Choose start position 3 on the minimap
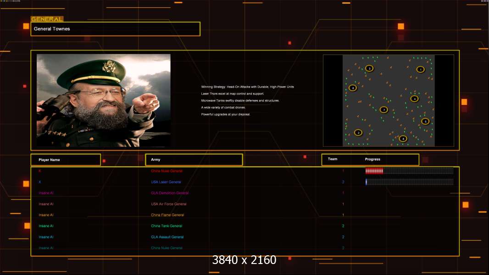Viewport: 489px width, 275px height. point(369,68)
